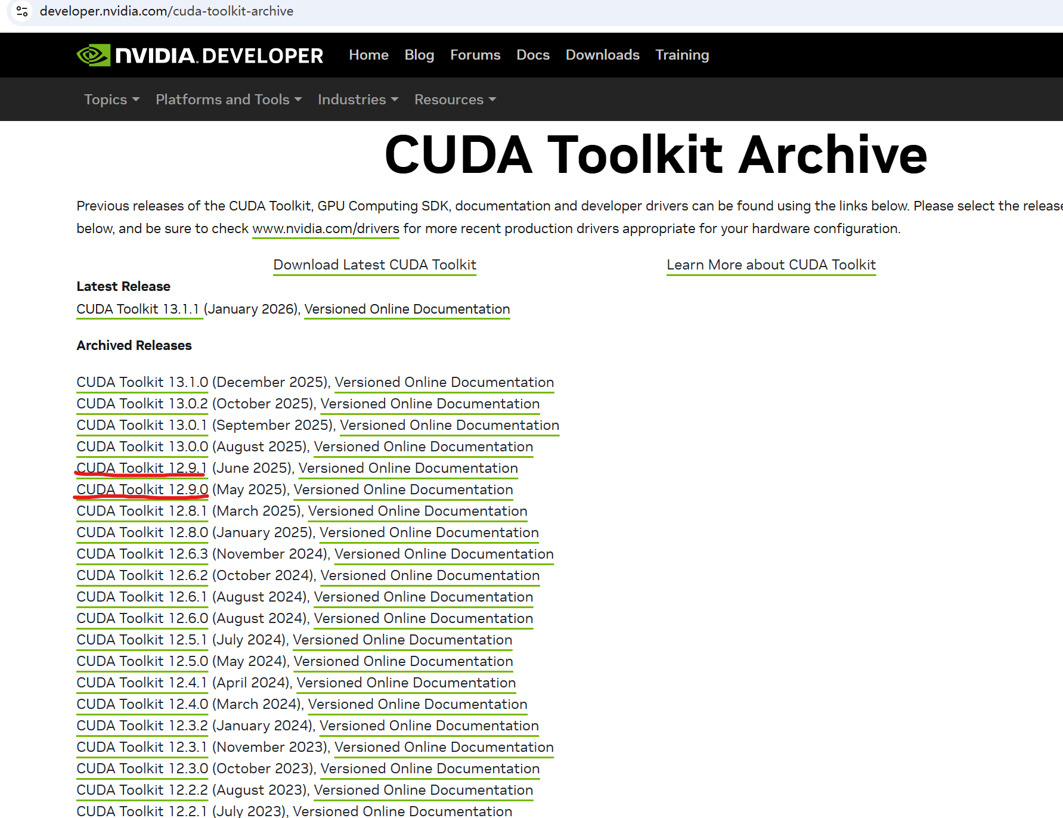Open CUDA Toolkit 12.4.0 link

click(142, 704)
